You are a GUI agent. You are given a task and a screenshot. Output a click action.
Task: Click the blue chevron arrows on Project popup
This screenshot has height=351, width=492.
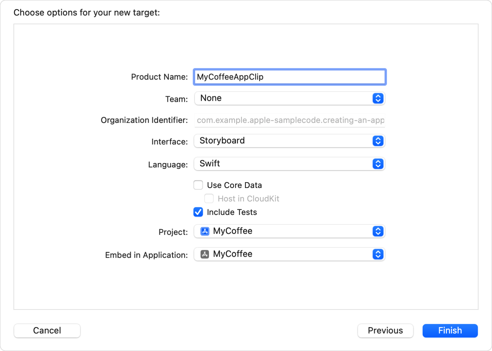pyautogui.click(x=378, y=231)
